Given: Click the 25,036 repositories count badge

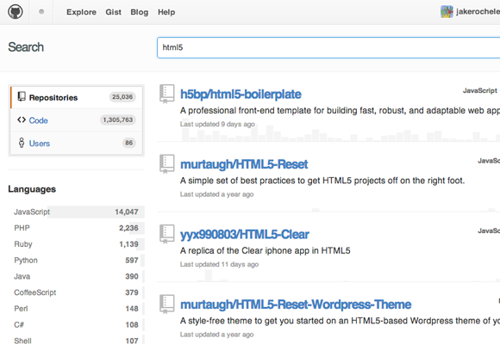Looking at the screenshot, I should [x=122, y=96].
